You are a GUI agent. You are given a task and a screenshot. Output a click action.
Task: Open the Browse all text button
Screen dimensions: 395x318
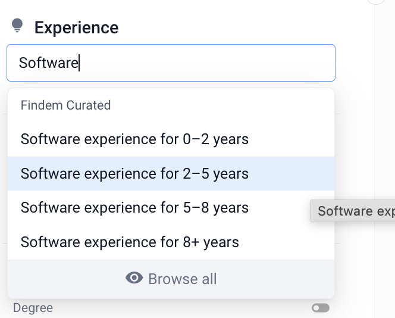[182, 279]
